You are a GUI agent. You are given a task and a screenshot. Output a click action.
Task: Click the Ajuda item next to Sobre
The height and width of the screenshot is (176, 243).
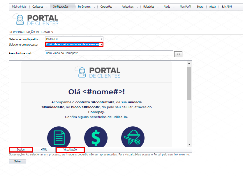coord(212,7)
